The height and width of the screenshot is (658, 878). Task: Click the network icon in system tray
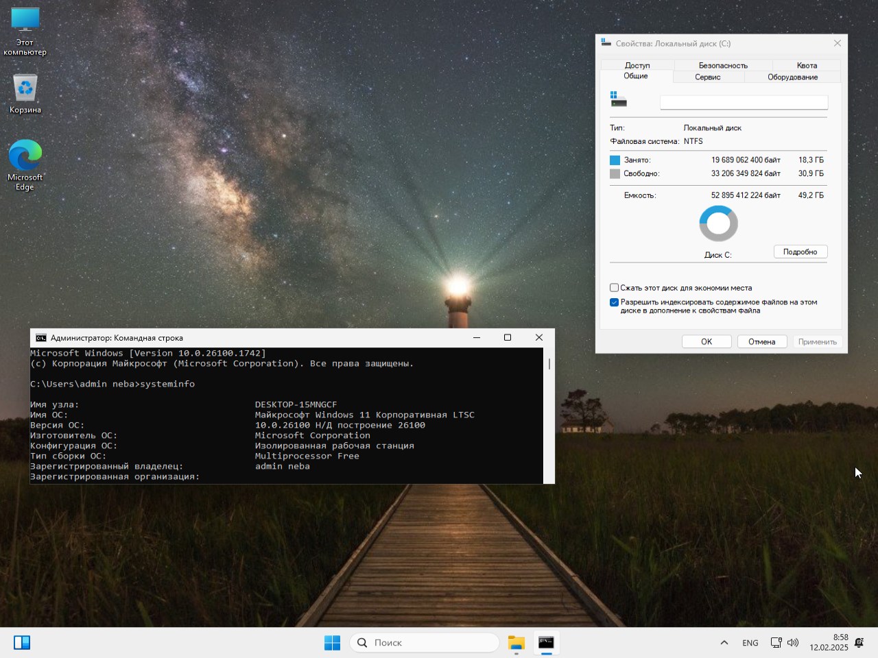tap(776, 642)
